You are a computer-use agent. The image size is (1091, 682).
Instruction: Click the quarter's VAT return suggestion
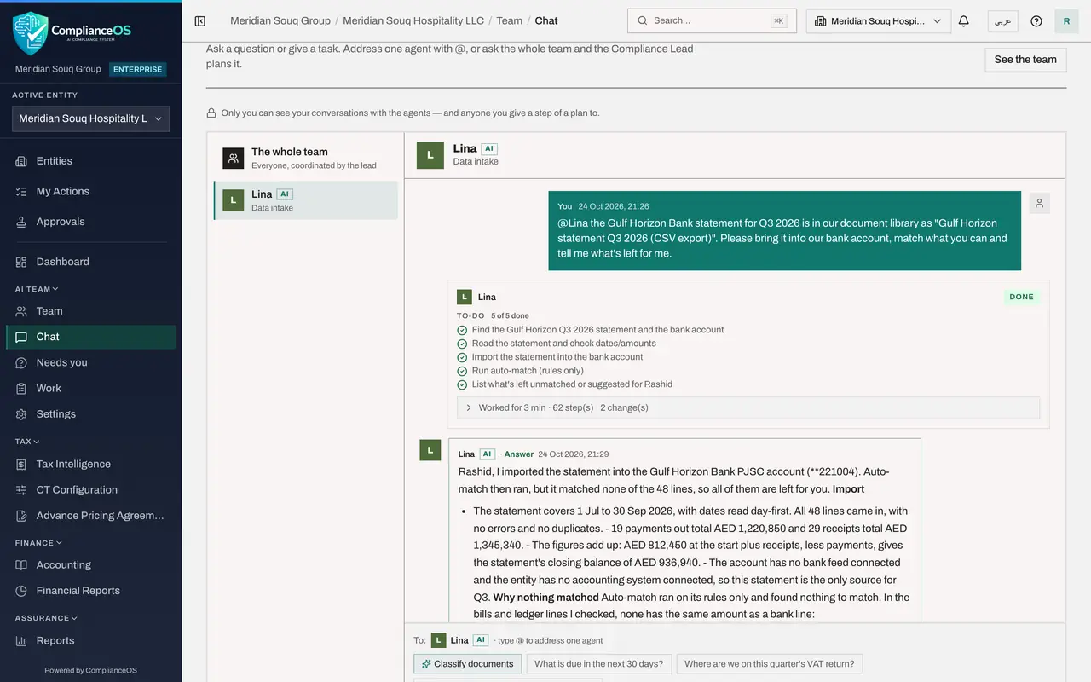pyautogui.click(x=770, y=664)
